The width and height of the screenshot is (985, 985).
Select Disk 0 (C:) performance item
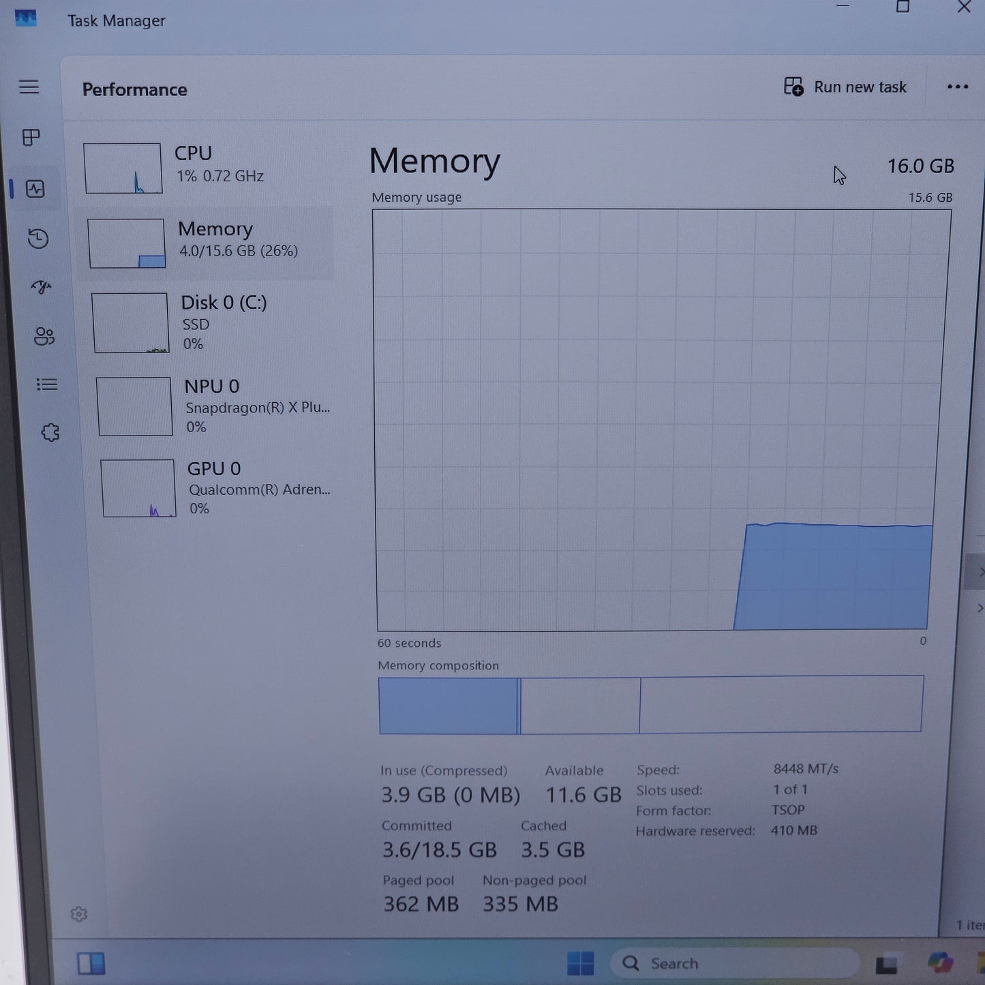(x=208, y=323)
